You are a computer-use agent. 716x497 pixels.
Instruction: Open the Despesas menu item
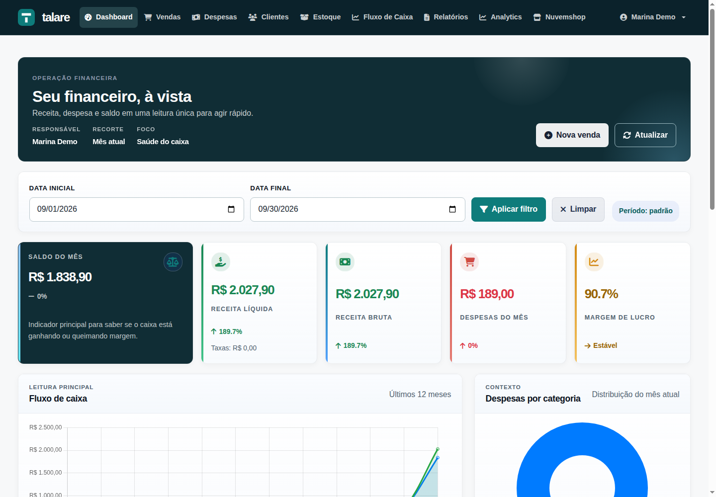[214, 17]
